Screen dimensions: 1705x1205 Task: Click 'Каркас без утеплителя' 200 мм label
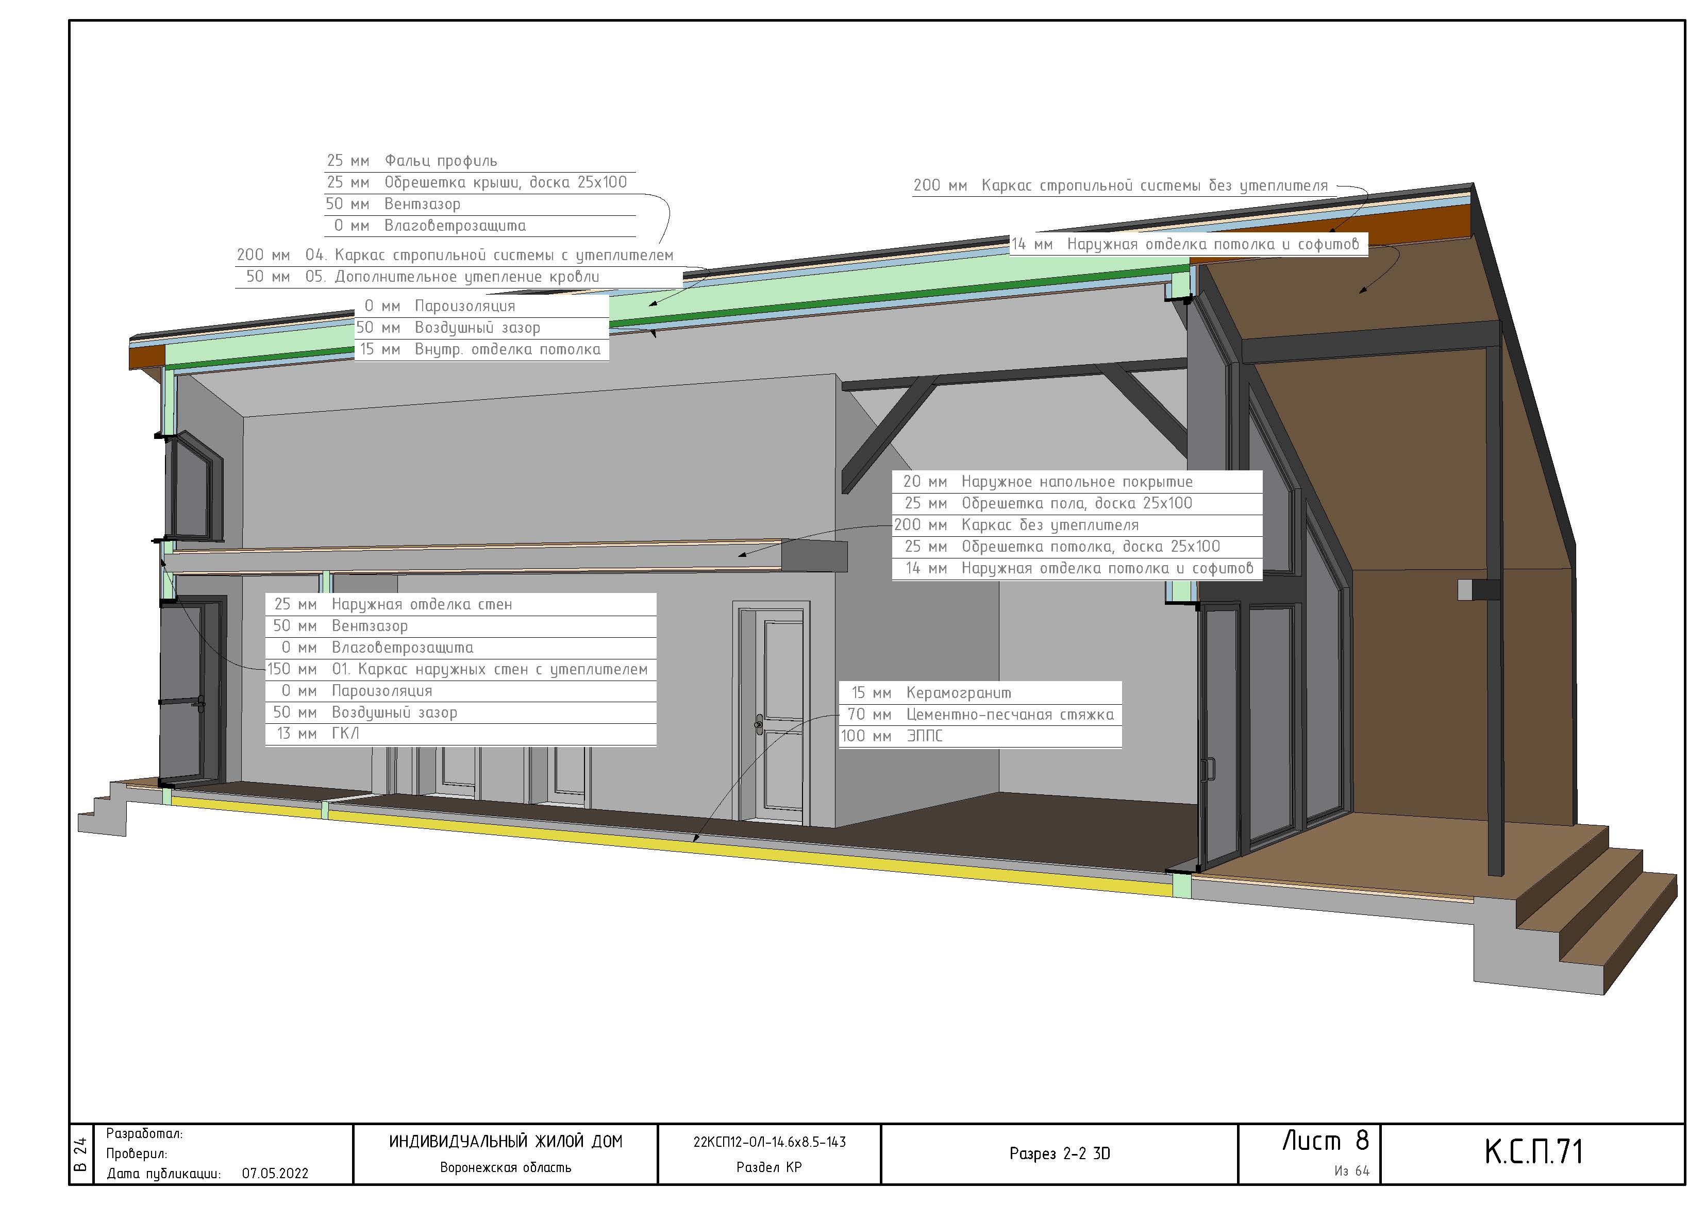tap(1049, 525)
